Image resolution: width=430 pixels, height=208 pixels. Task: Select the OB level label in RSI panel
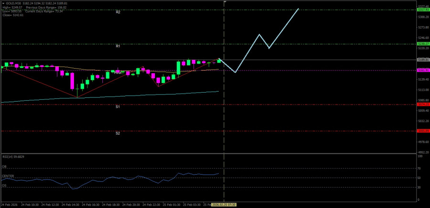click(x=4, y=167)
